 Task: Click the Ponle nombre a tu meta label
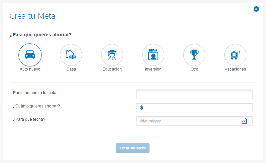tap(35, 93)
